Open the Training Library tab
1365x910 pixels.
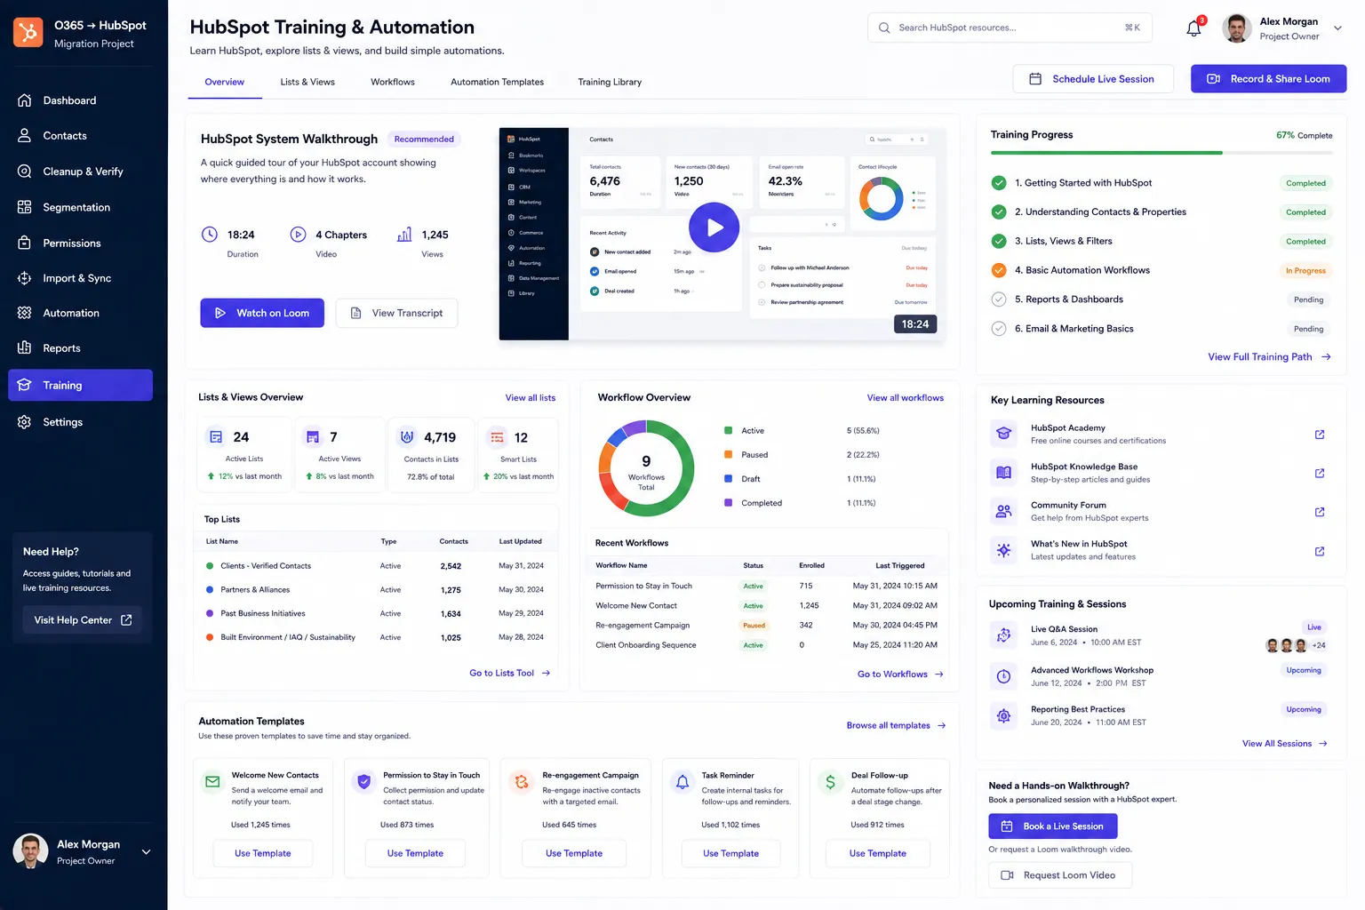pos(610,82)
